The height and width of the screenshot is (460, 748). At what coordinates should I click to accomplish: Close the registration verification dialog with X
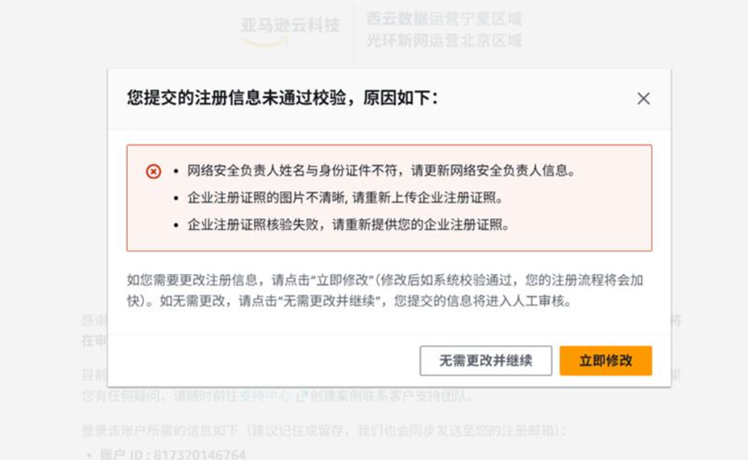click(x=643, y=99)
